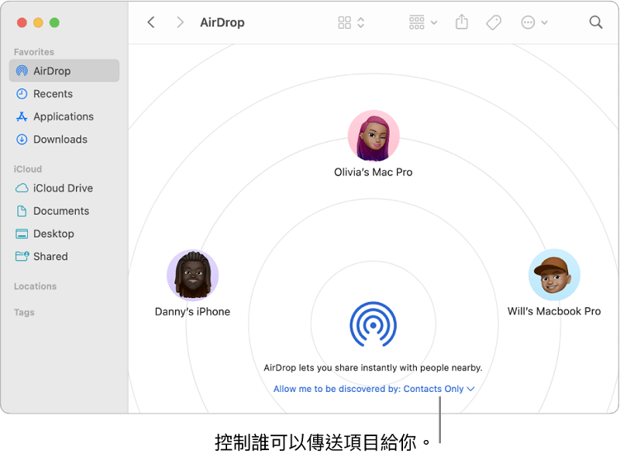Click the Documents file icon
This screenshot has width=620, height=454.
click(22, 211)
